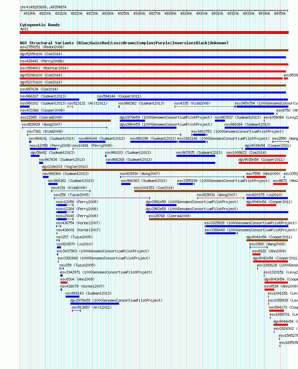Click the esv8304 (Ahn2009) label

coord(77,280)
